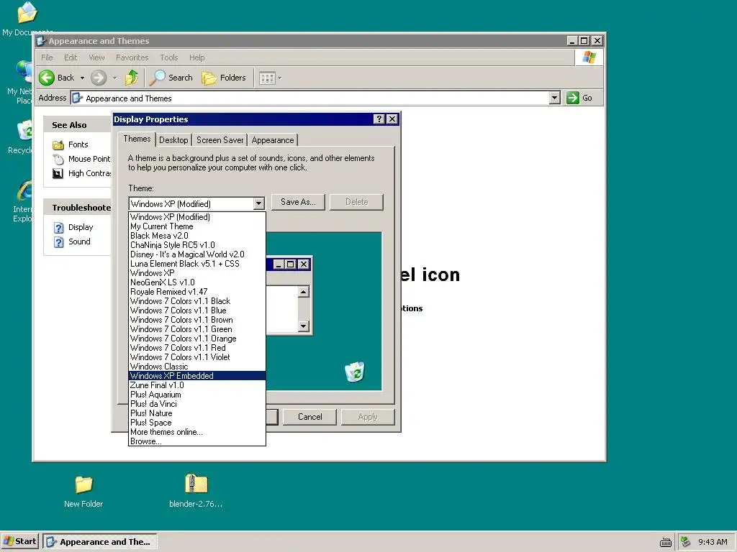Viewport: 737px width, 552px height.
Task: Open the Views button dropdown arrow
Action: [280, 78]
